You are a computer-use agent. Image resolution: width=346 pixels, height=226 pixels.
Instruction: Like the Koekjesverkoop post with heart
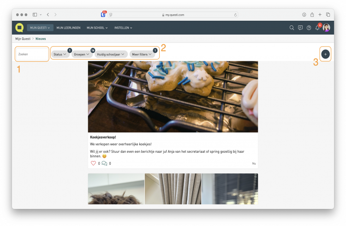(x=93, y=163)
